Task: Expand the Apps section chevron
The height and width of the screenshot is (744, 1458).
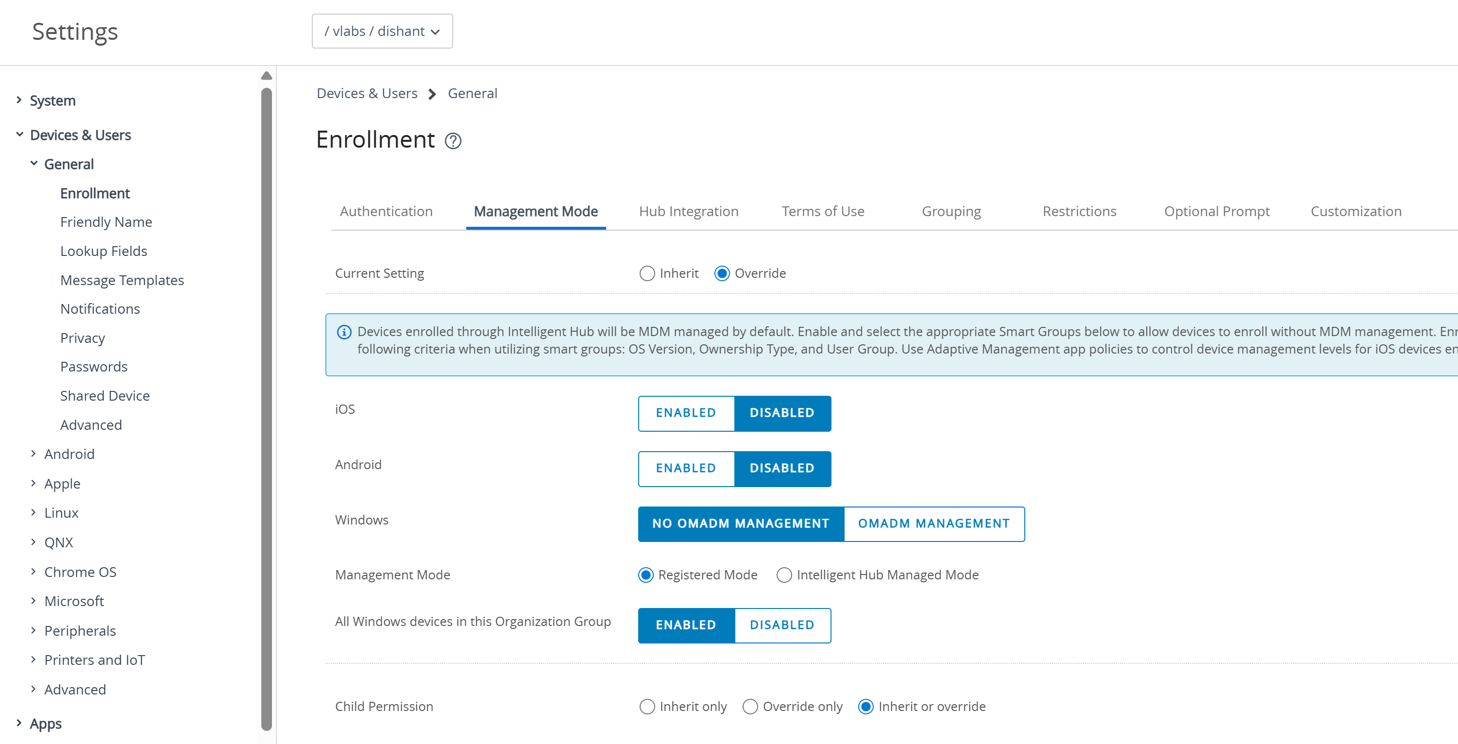Action: click(x=18, y=723)
